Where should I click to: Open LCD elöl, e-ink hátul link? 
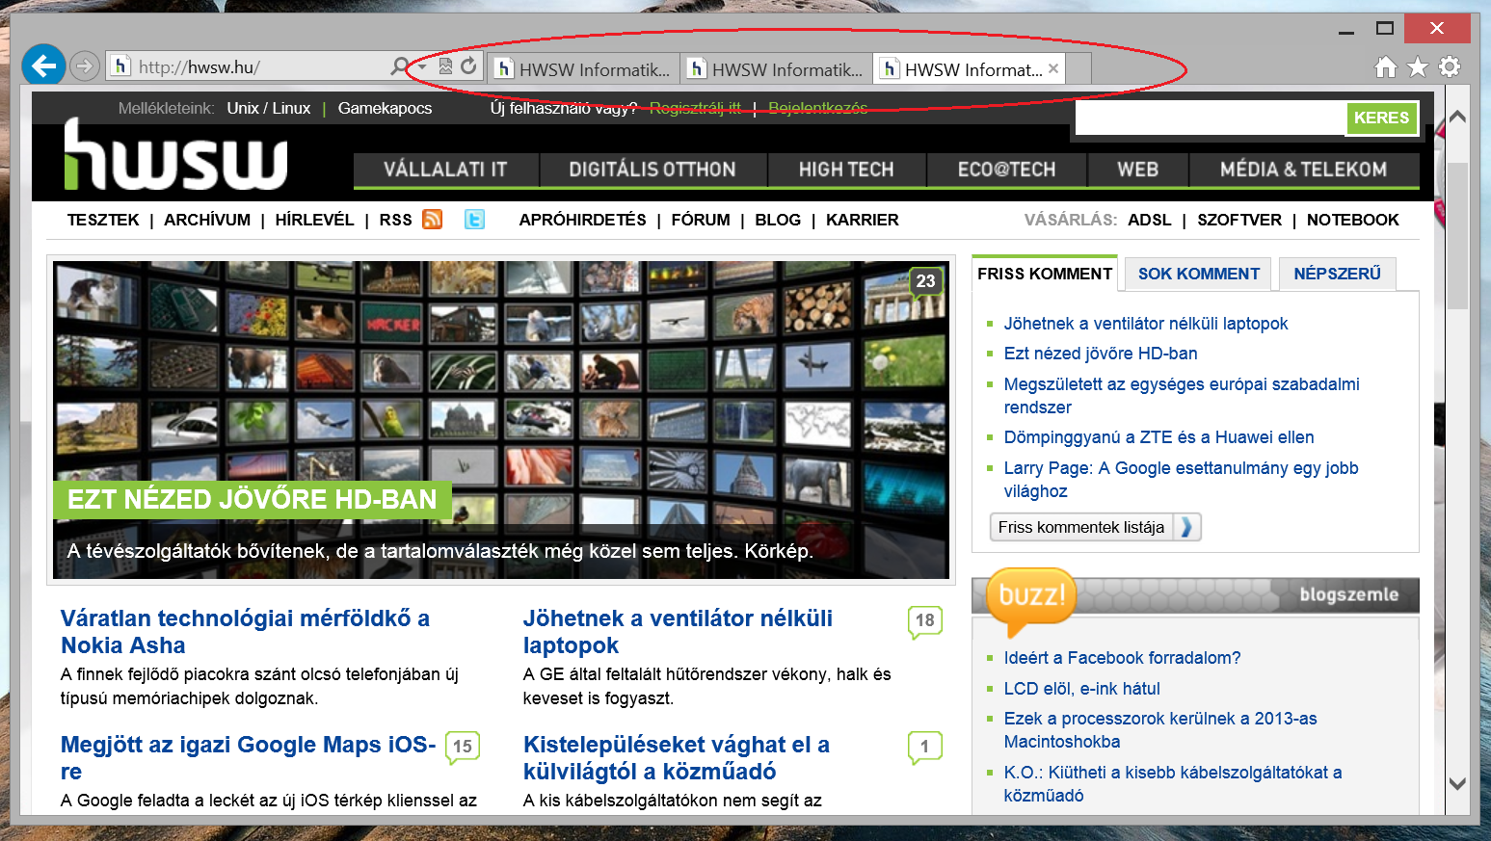1081,689
